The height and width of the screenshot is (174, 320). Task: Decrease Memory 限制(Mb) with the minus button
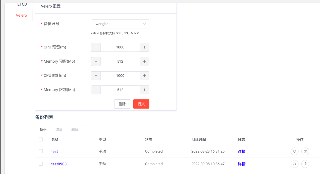coord(96,90)
